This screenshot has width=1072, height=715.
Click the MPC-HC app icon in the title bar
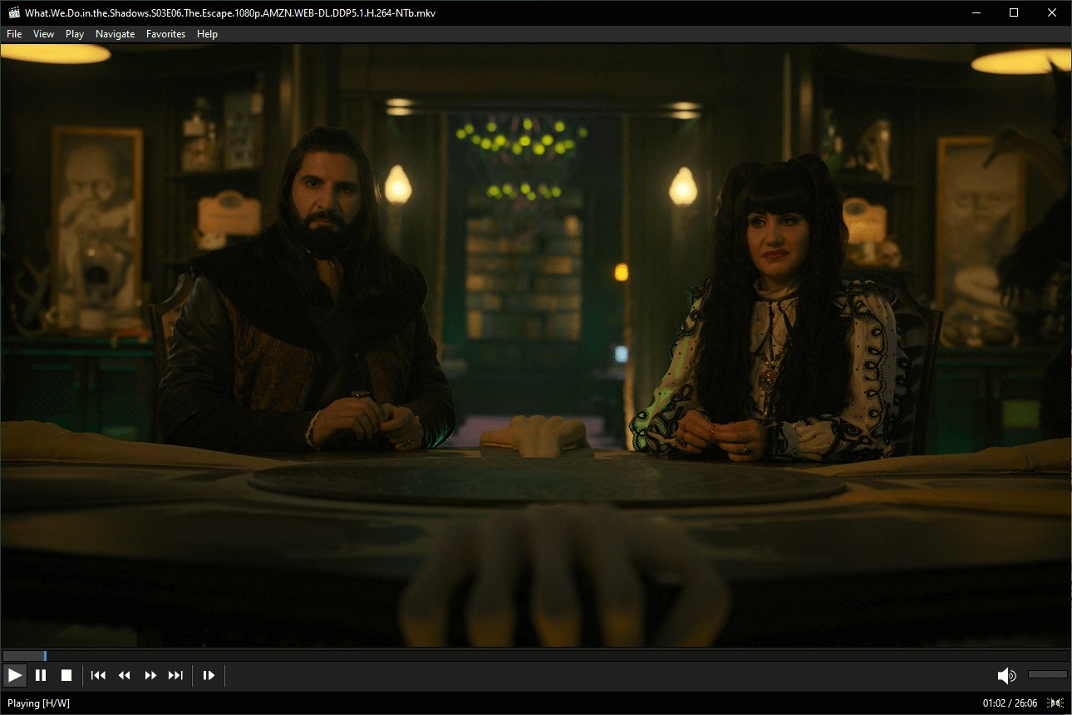tap(12, 12)
